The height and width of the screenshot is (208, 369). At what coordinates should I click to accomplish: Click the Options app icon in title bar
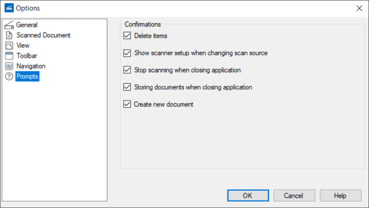tap(9, 8)
